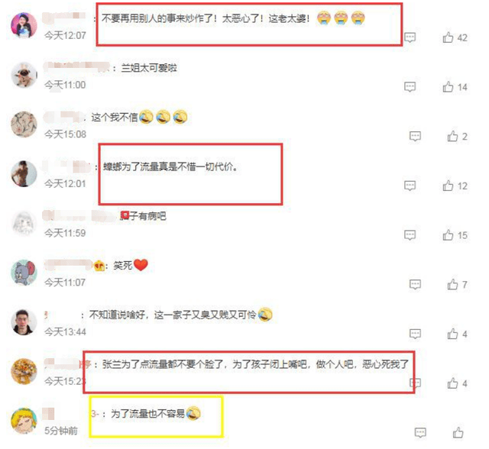Click reply icon on 这个我不信 comment

(415, 137)
